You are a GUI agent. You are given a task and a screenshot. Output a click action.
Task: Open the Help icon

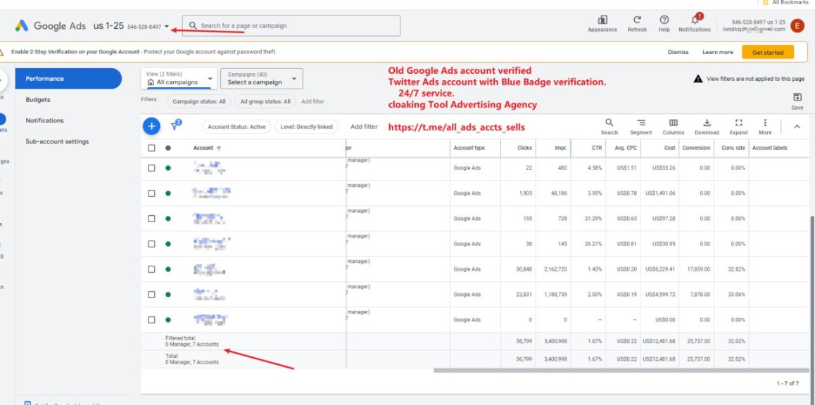(x=664, y=20)
